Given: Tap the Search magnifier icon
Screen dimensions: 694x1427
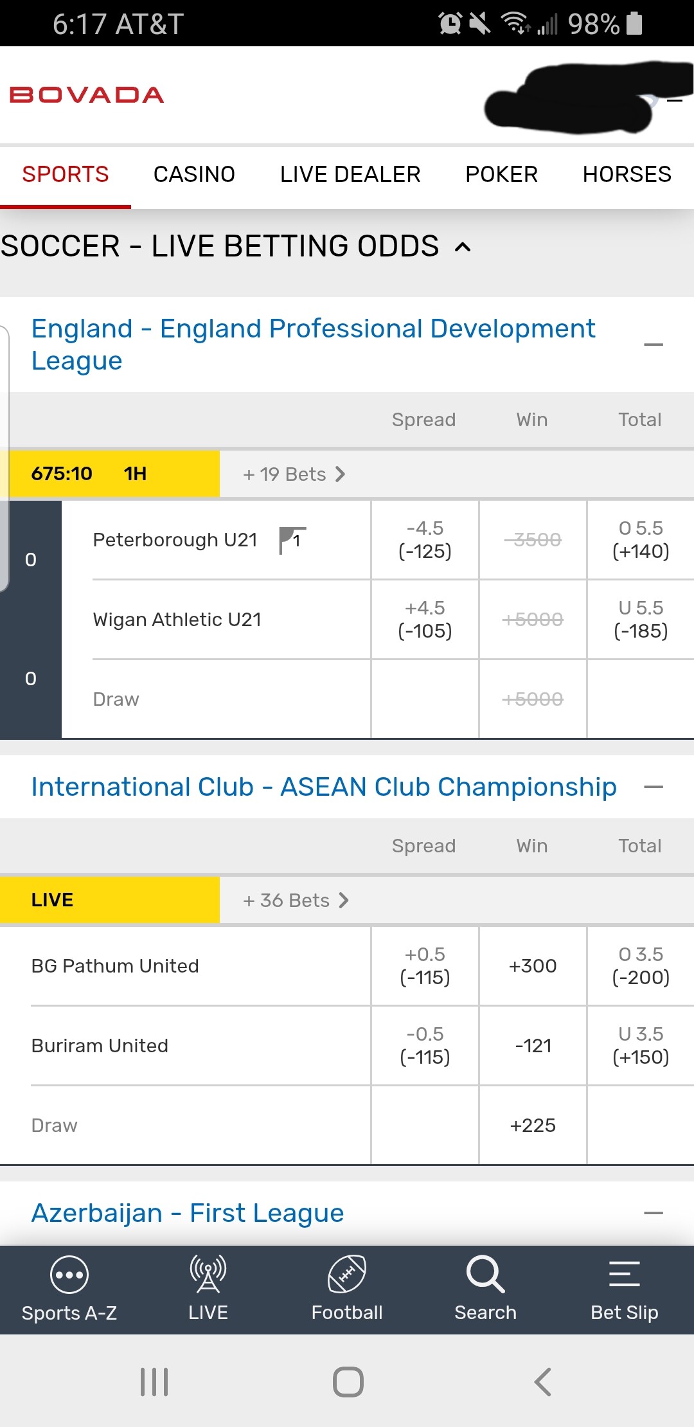Looking at the screenshot, I should click(x=485, y=1274).
